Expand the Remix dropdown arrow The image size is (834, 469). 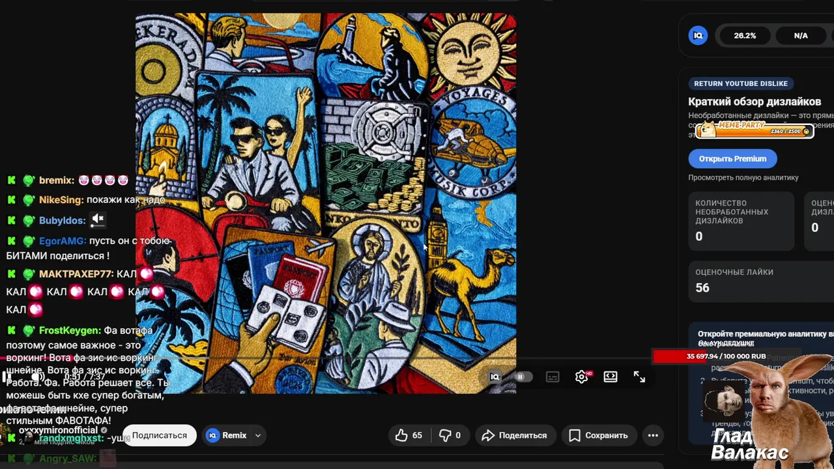(258, 435)
